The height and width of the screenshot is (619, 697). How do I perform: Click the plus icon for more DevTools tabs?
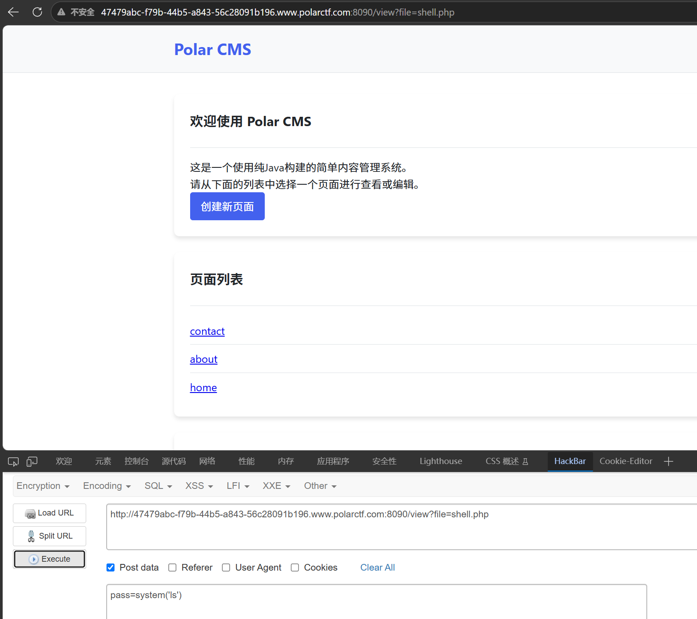pyautogui.click(x=669, y=461)
